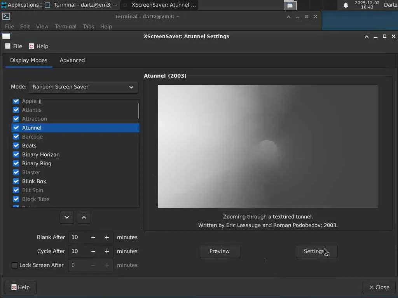Toggle the Atunnel checkbox

coord(16,128)
